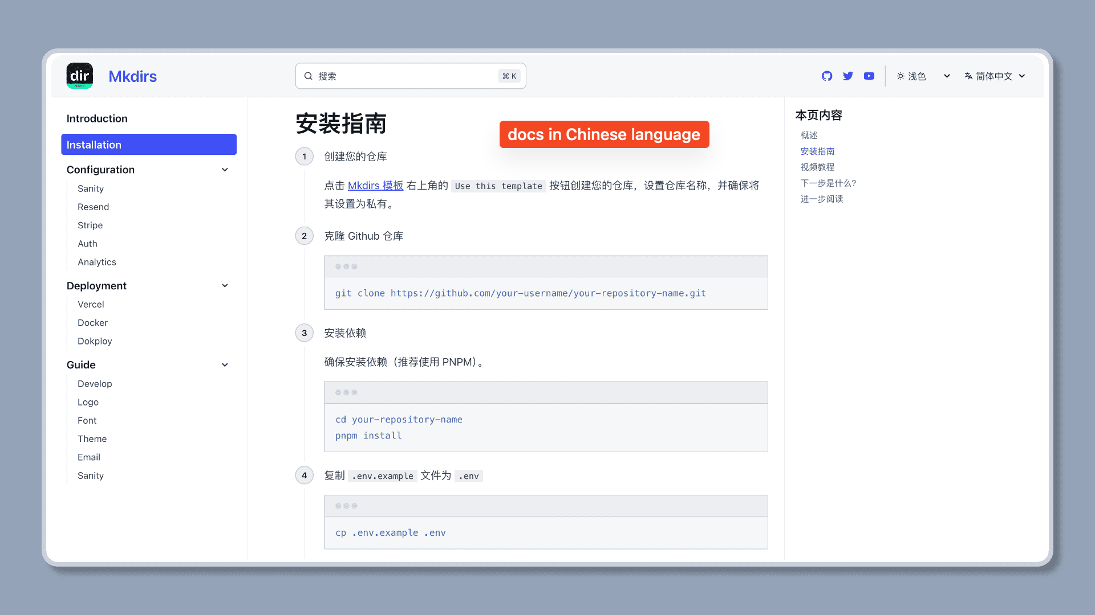Open the Introduction page
1095x615 pixels.
pos(97,118)
